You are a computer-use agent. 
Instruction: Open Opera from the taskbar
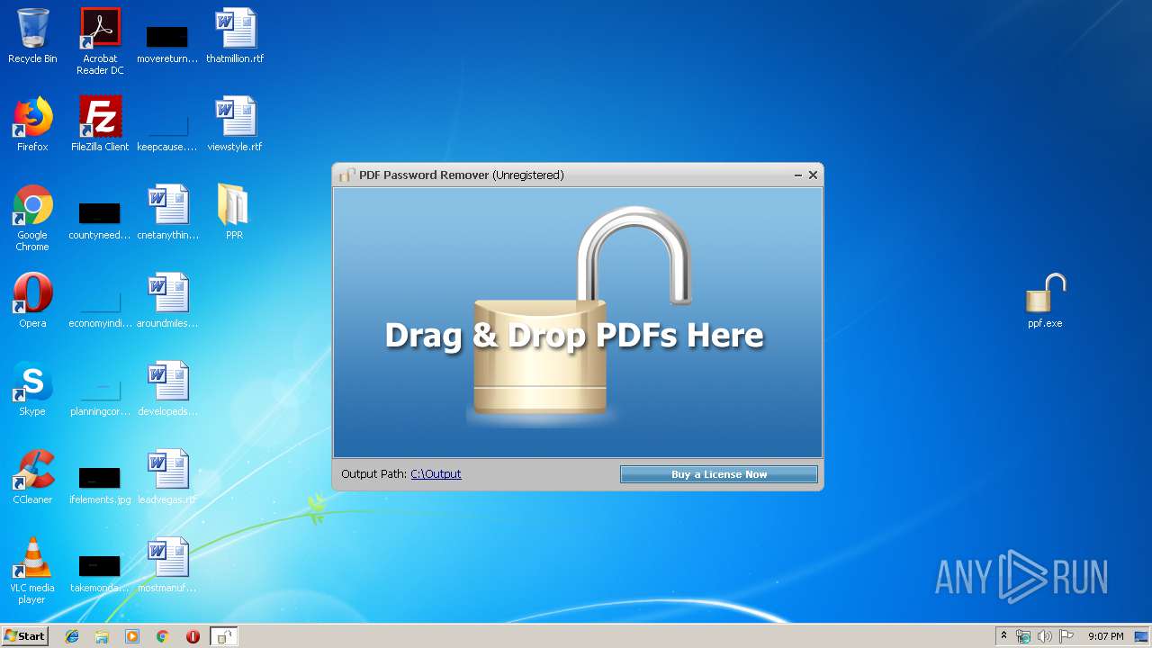coord(193,636)
